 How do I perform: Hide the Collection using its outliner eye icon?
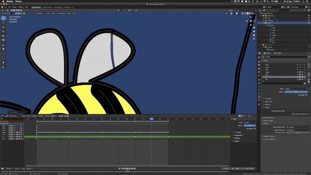309,16
